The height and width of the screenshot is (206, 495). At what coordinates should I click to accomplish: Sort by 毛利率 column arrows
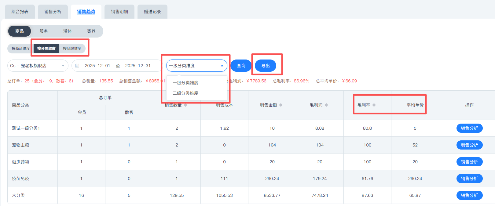click(x=374, y=105)
